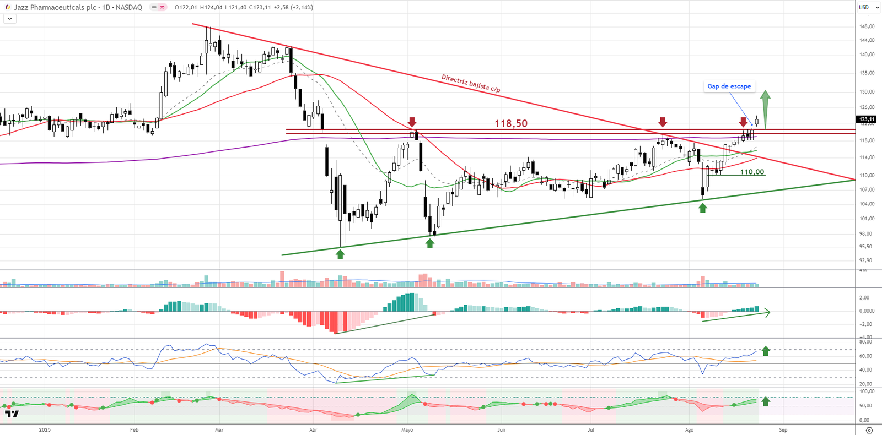The height and width of the screenshot is (435, 882).
Task: Click the 92,90 price scale label
Action: [865, 260]
